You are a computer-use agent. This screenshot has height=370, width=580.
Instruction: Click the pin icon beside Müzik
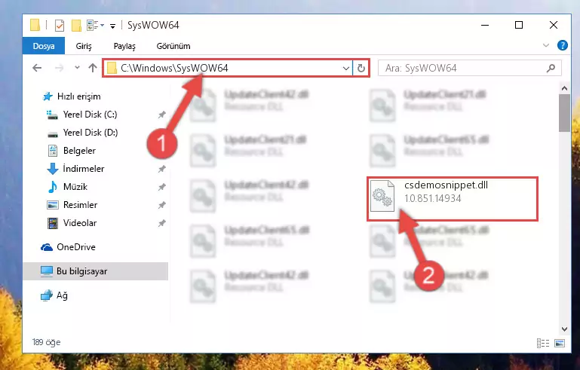tap(161, 188)
